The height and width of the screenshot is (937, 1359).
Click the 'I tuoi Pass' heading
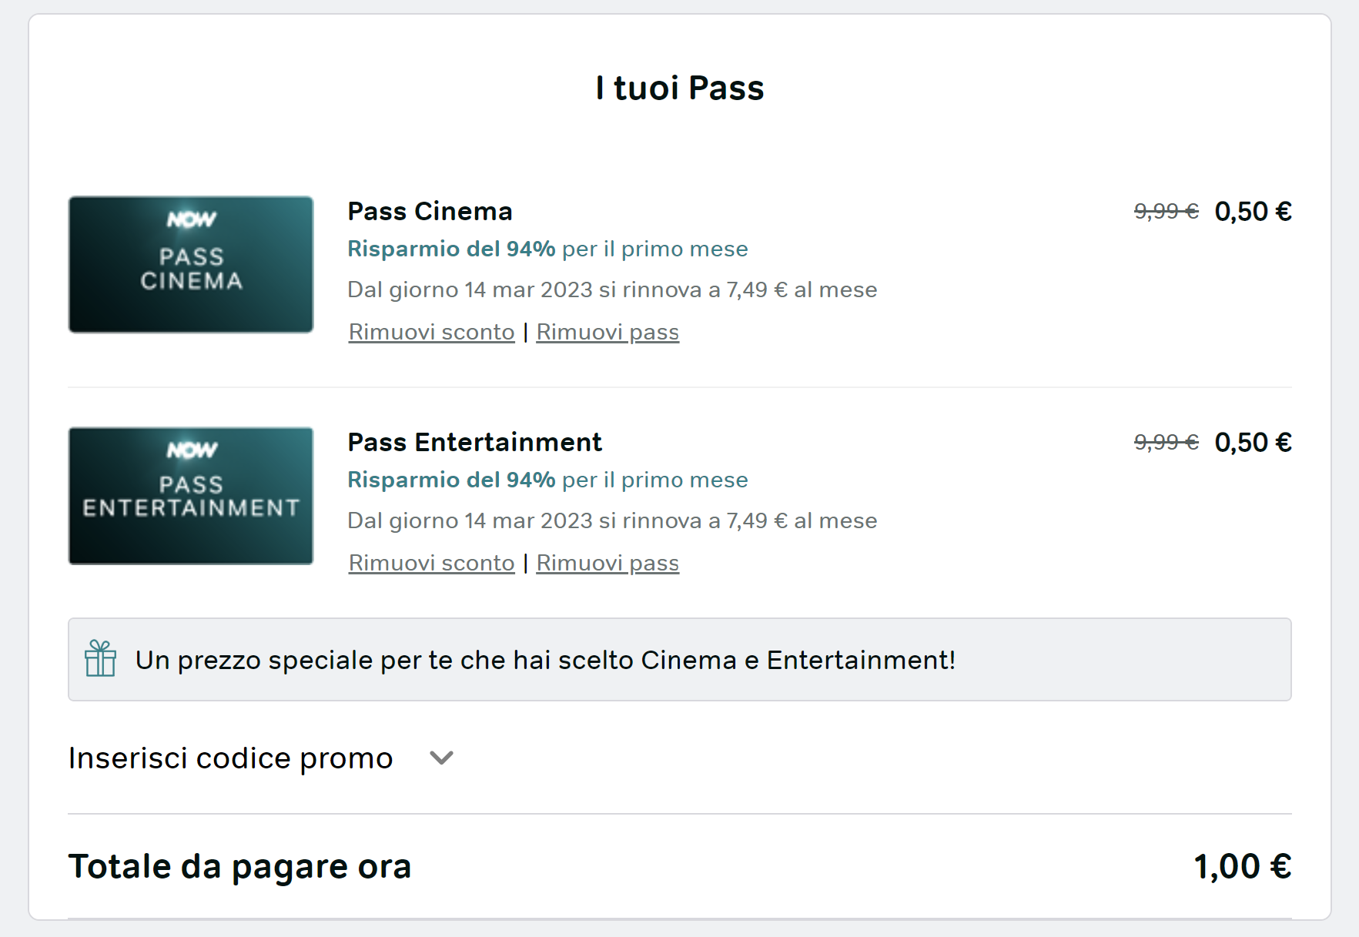pos(679,88)
